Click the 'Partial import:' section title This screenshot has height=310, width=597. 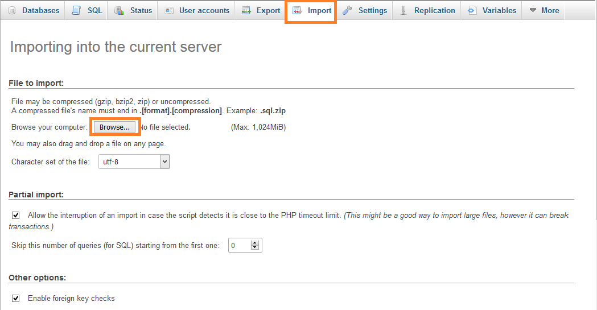36,195
